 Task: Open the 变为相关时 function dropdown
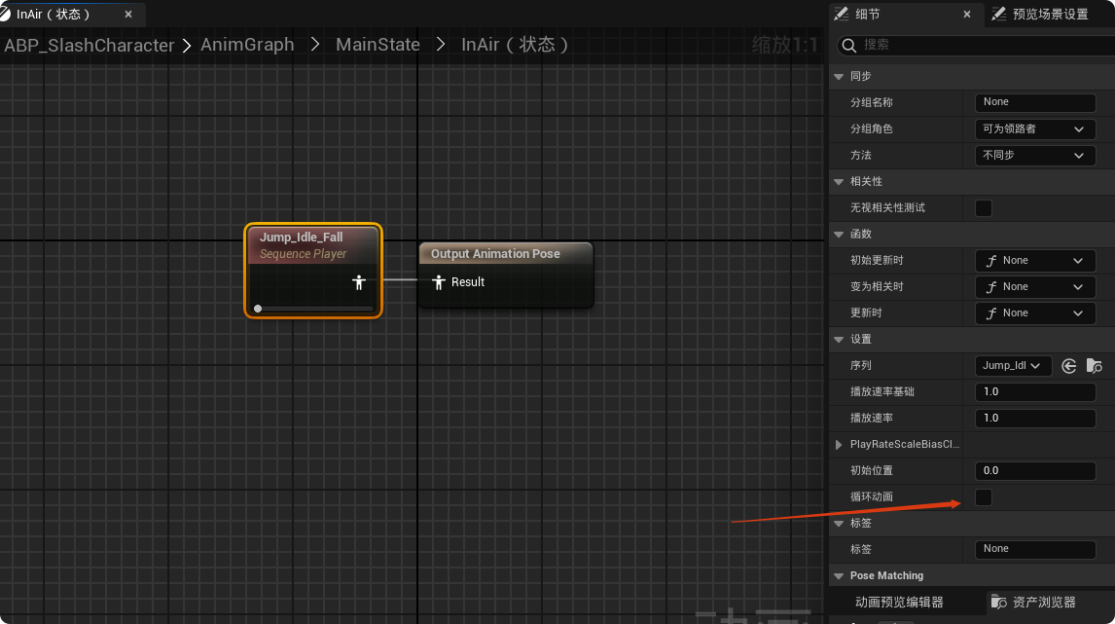click(x=1034, y=287)
